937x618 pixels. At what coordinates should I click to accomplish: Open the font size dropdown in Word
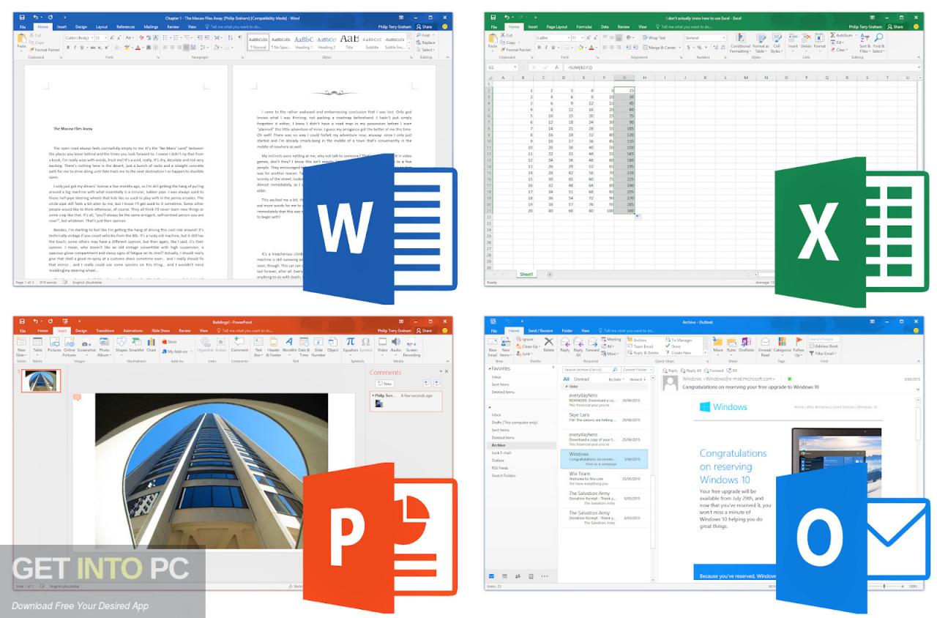tap(106, 37)
